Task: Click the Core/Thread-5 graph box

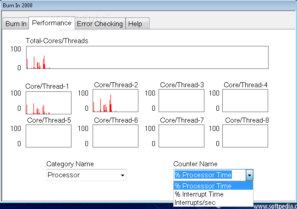Action: pos(49,136)
